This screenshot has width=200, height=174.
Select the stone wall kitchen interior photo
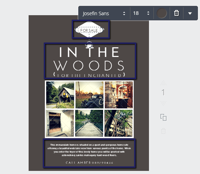pyautogui.click(x=119, y=95)
